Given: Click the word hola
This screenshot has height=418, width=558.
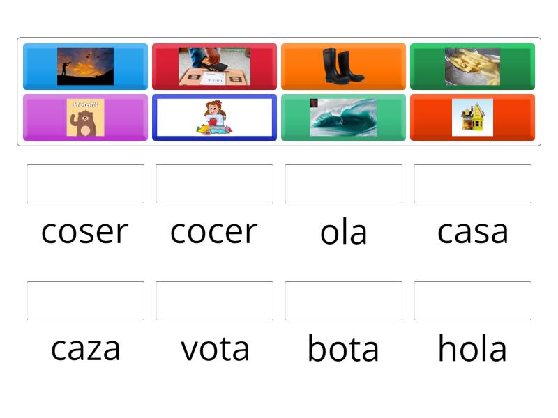Looking at the screenshot, I should tap(473, 349).
